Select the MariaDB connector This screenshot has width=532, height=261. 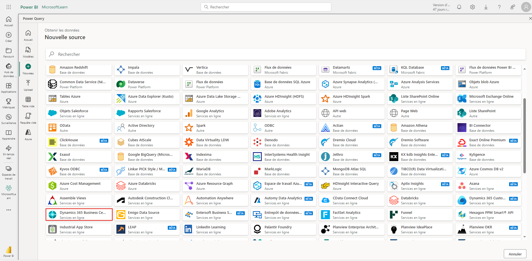(x=215, y=171)
